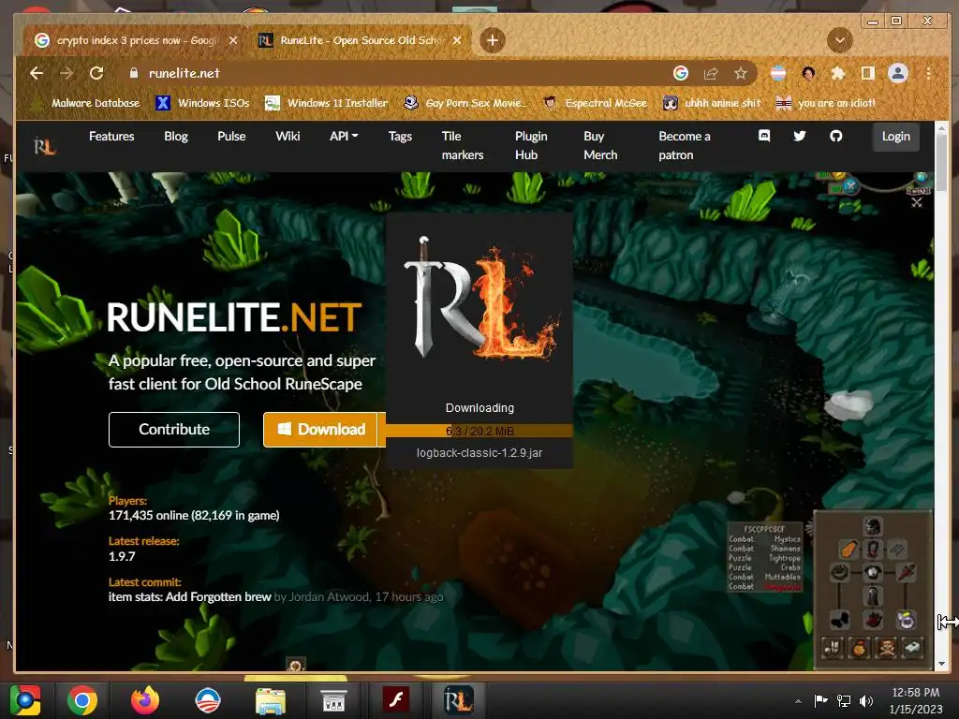Open the Windows ISOs bookmark
Viewport: 959px width, 719px height.
(203, 103)
